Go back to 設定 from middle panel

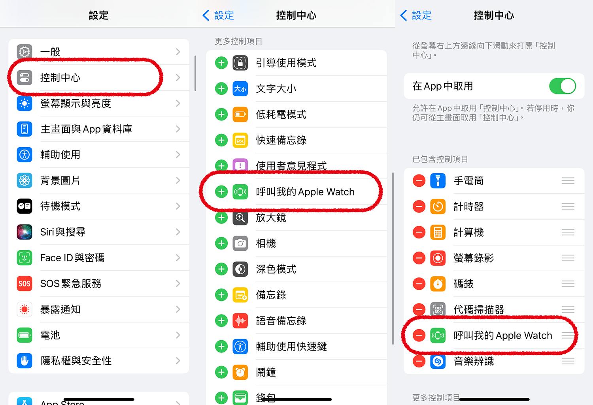[x=218, y=15]
